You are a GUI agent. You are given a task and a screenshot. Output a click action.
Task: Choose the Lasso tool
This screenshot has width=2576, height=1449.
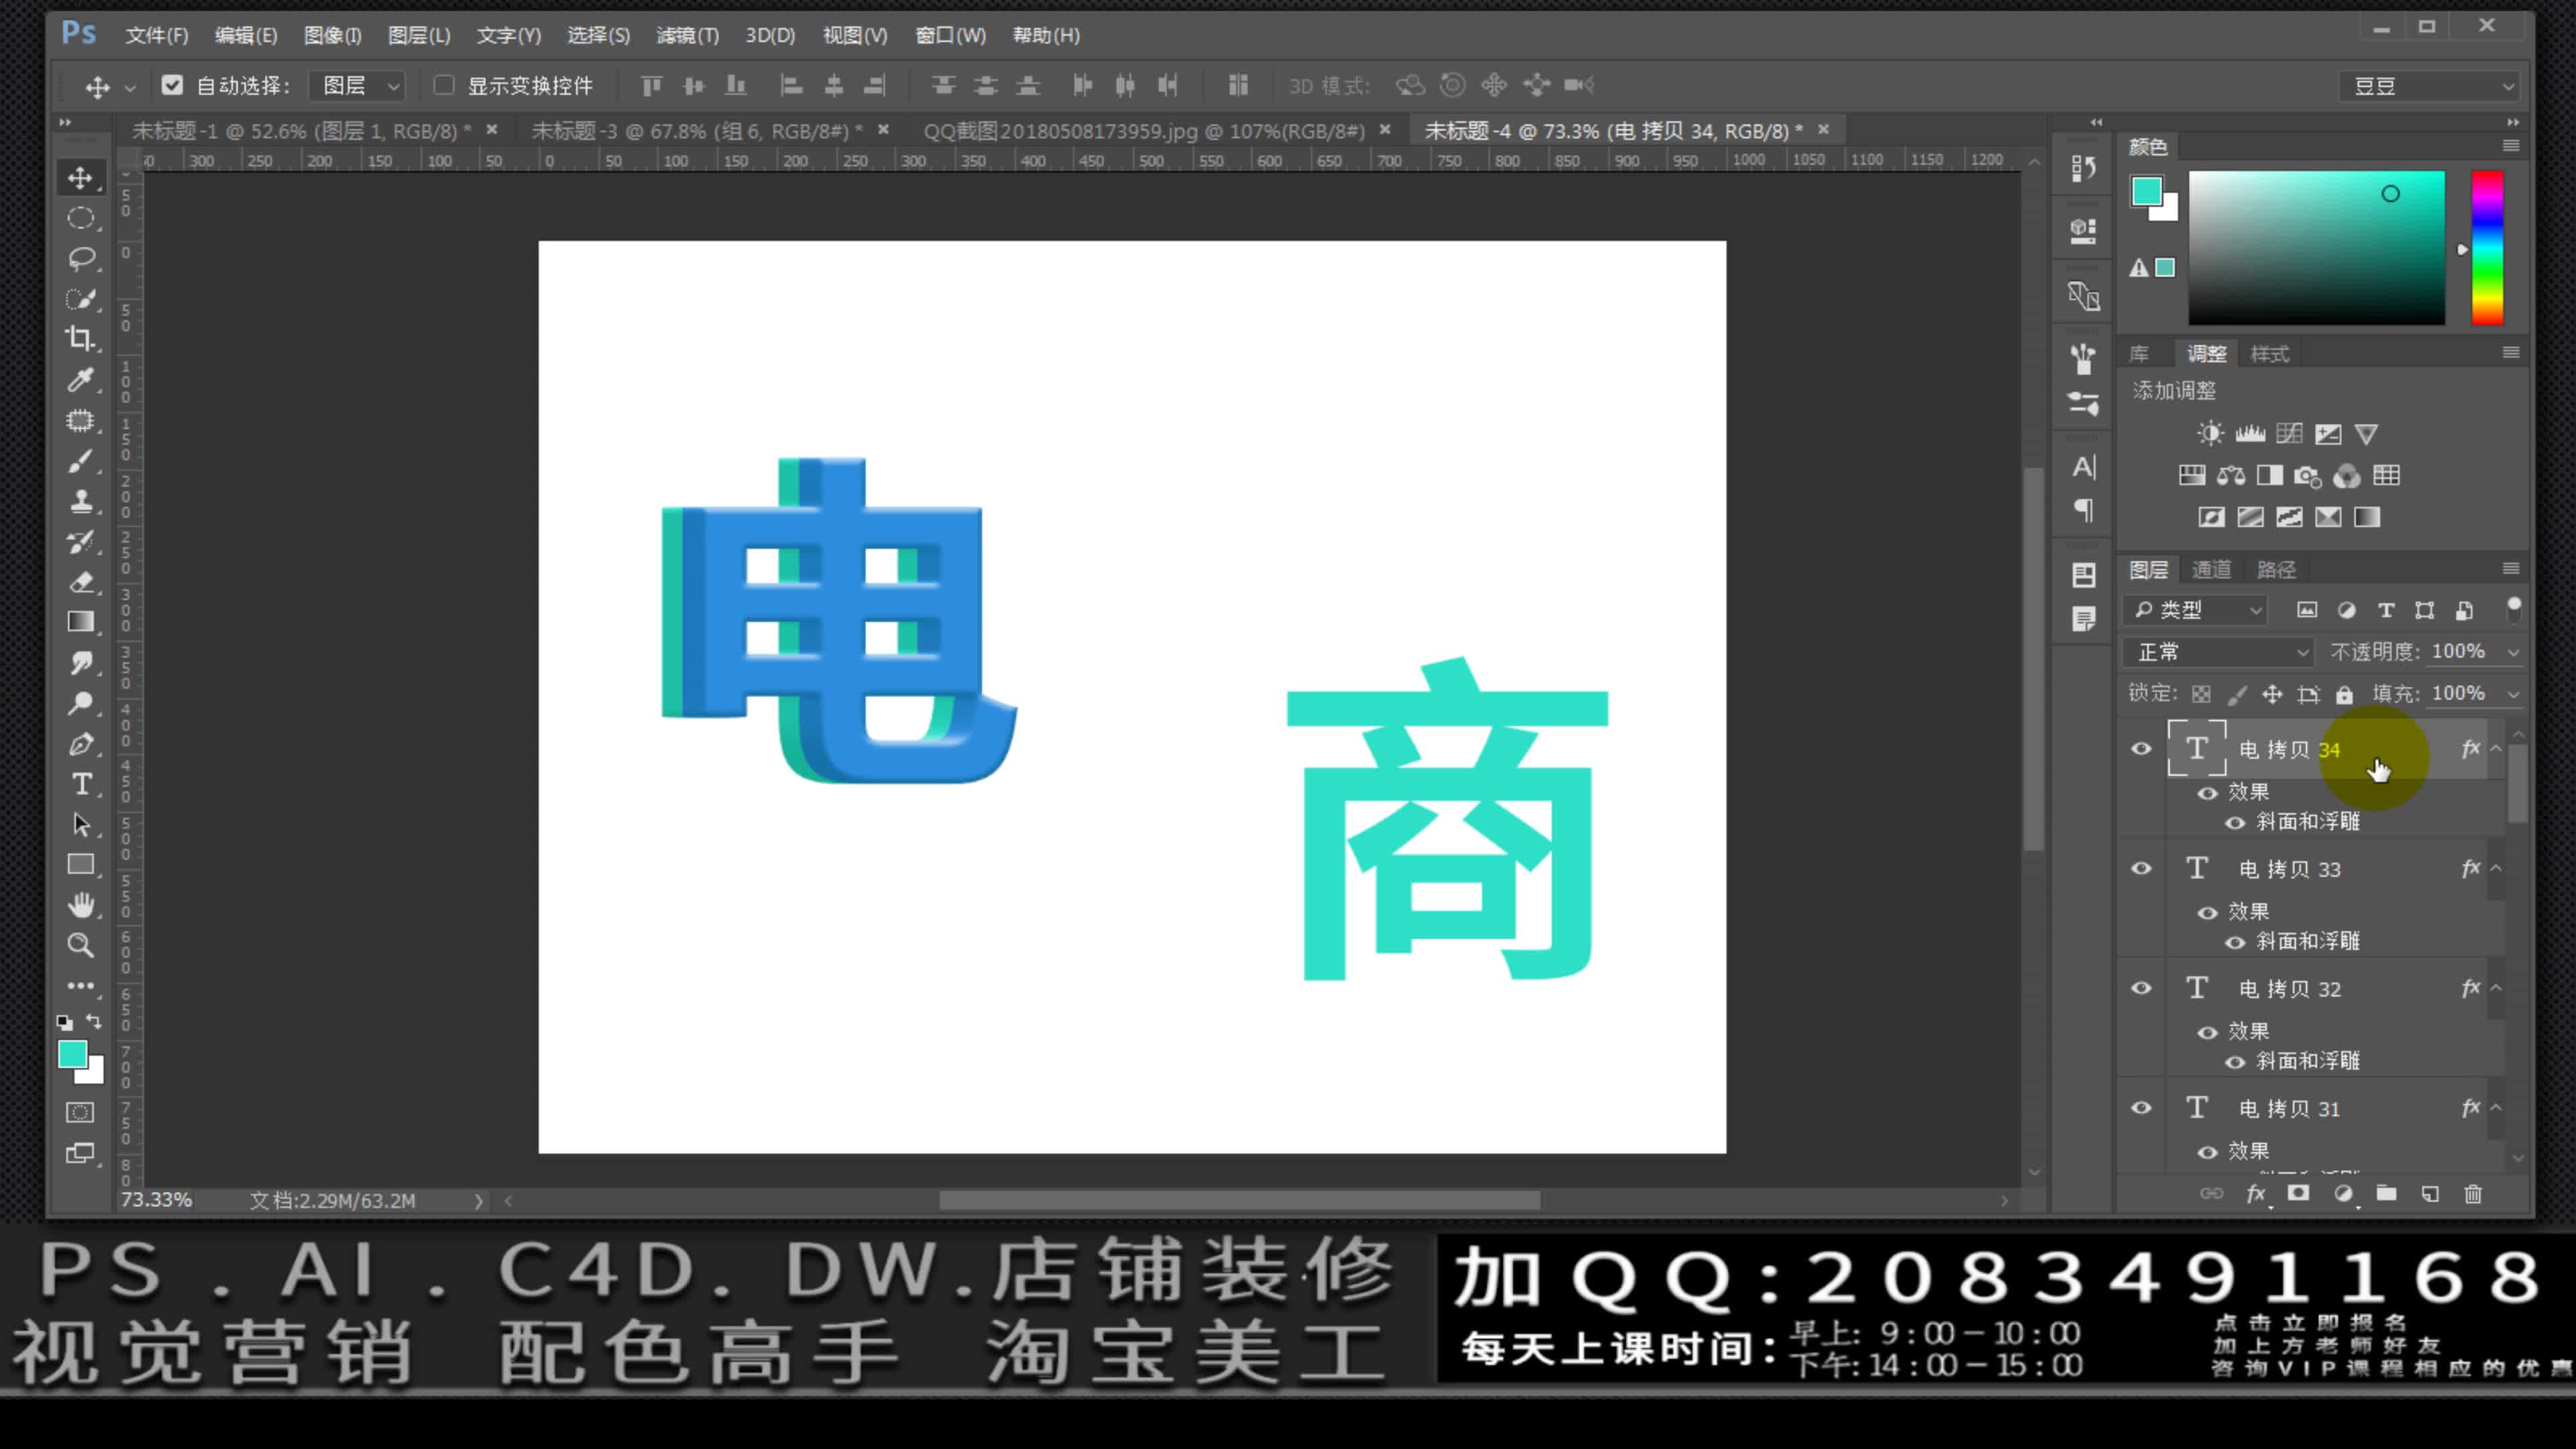[x=80, y=258]
